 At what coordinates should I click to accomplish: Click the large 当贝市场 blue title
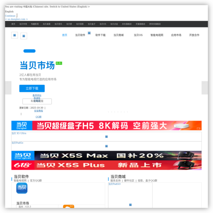[x=37, y=65]
